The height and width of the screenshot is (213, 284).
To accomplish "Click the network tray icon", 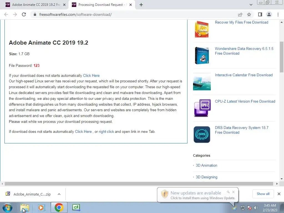I will tap(242, 208).
